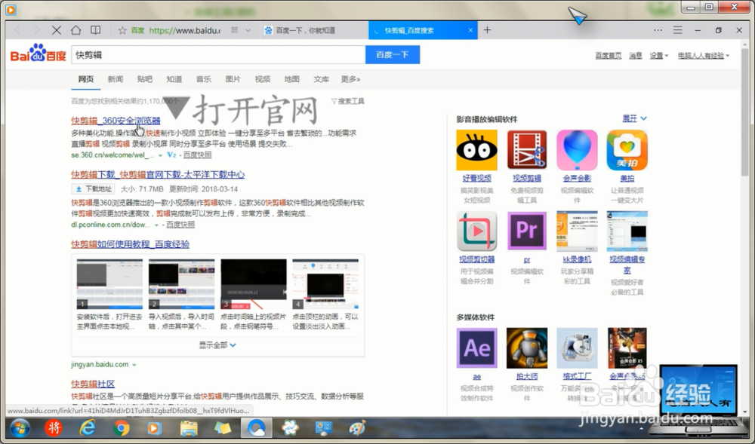Expand the 设置 settings dropdown

point(659,56)
